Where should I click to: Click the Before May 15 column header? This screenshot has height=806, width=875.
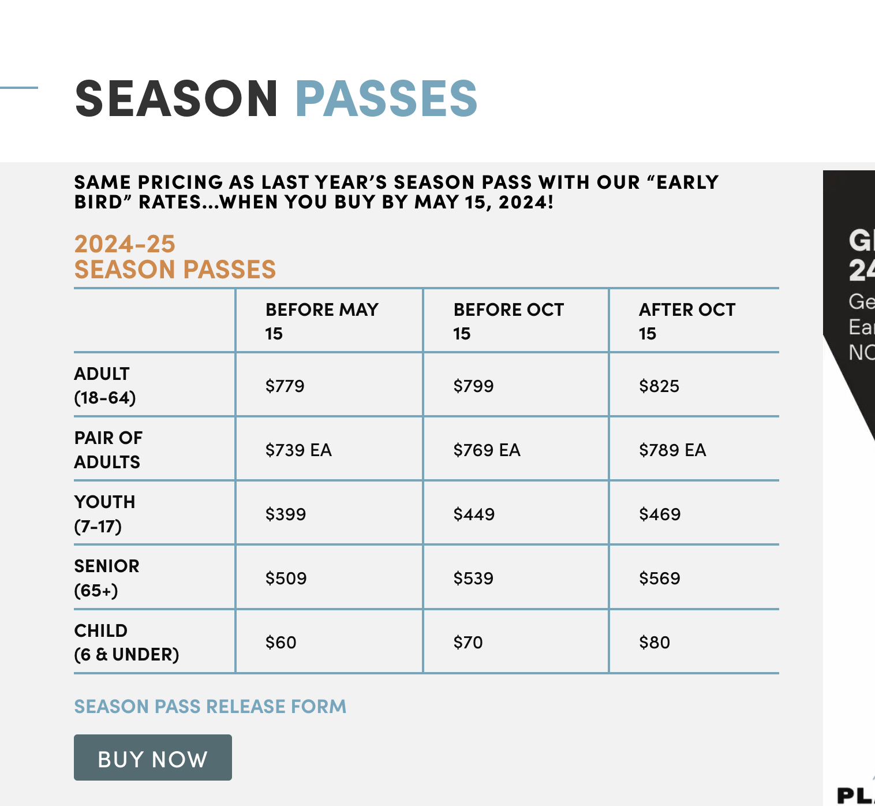(321, 321)
